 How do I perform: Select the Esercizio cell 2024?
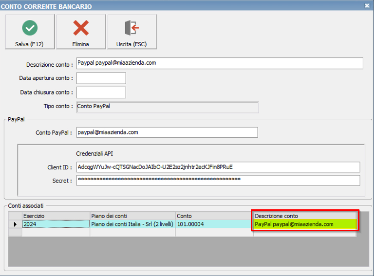click(x=56, y=224)
